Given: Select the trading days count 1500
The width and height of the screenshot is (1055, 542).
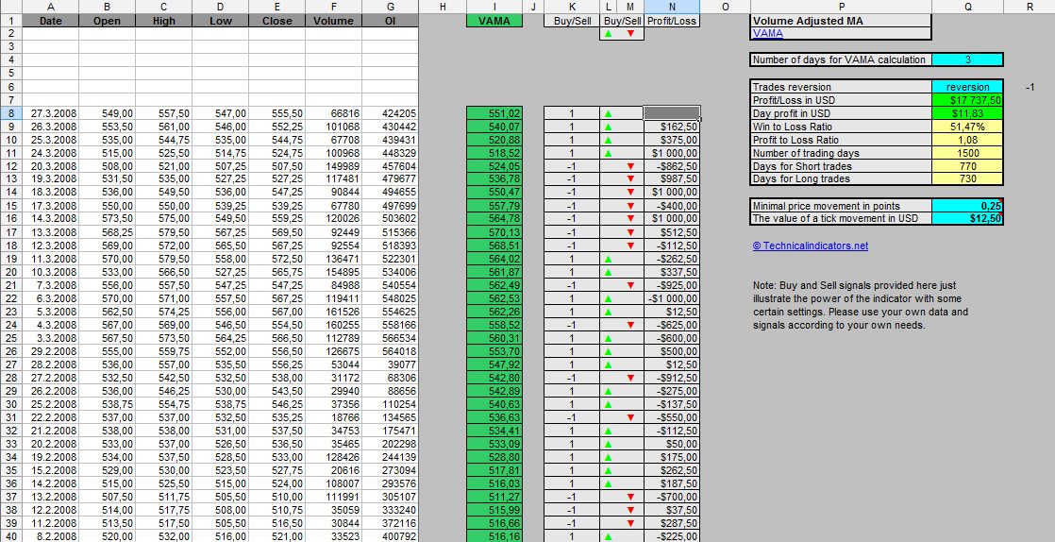Looking at the screenshot, I should click(x=967, y=153).
